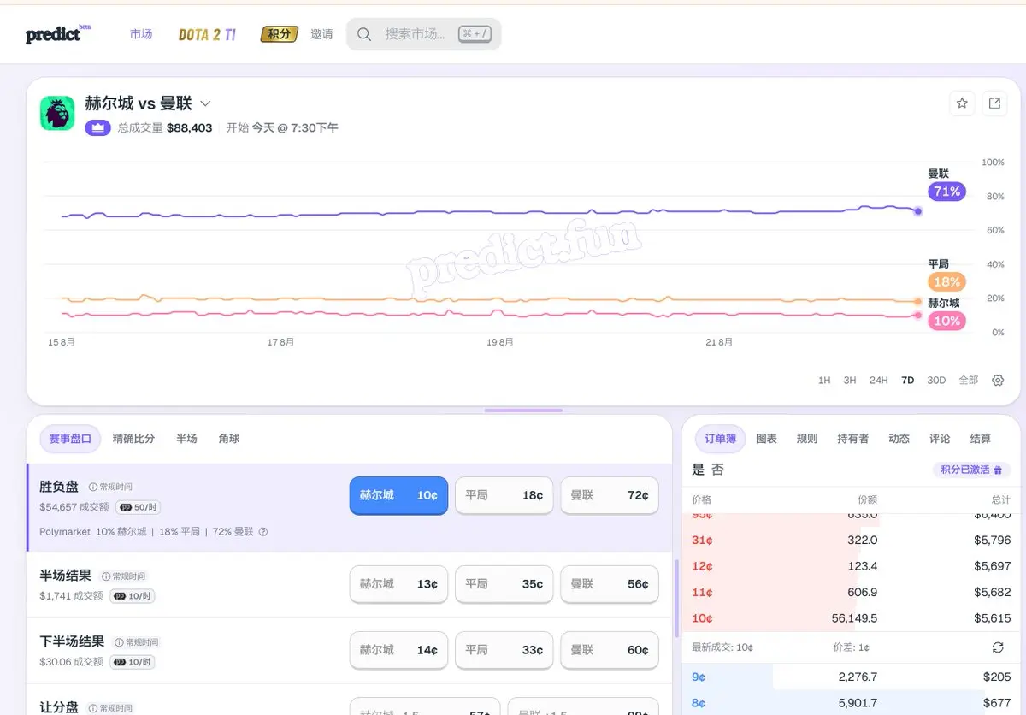This screenshot has width=1026, height=715.
Task: Click the gift icon in 积分已激活 badge
Action: 998,470
